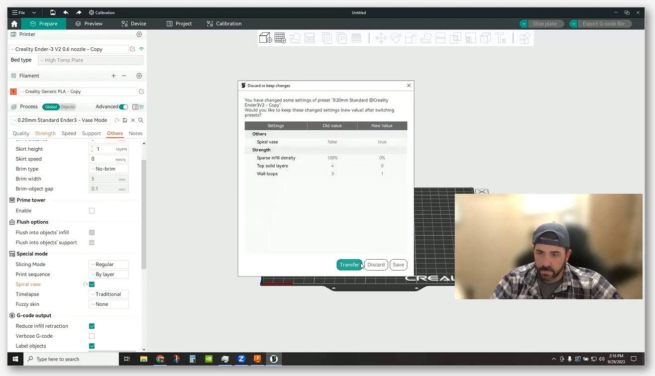Switch process scope to Objects
This screenshot has height=376, width=655.
click(67, 107)
